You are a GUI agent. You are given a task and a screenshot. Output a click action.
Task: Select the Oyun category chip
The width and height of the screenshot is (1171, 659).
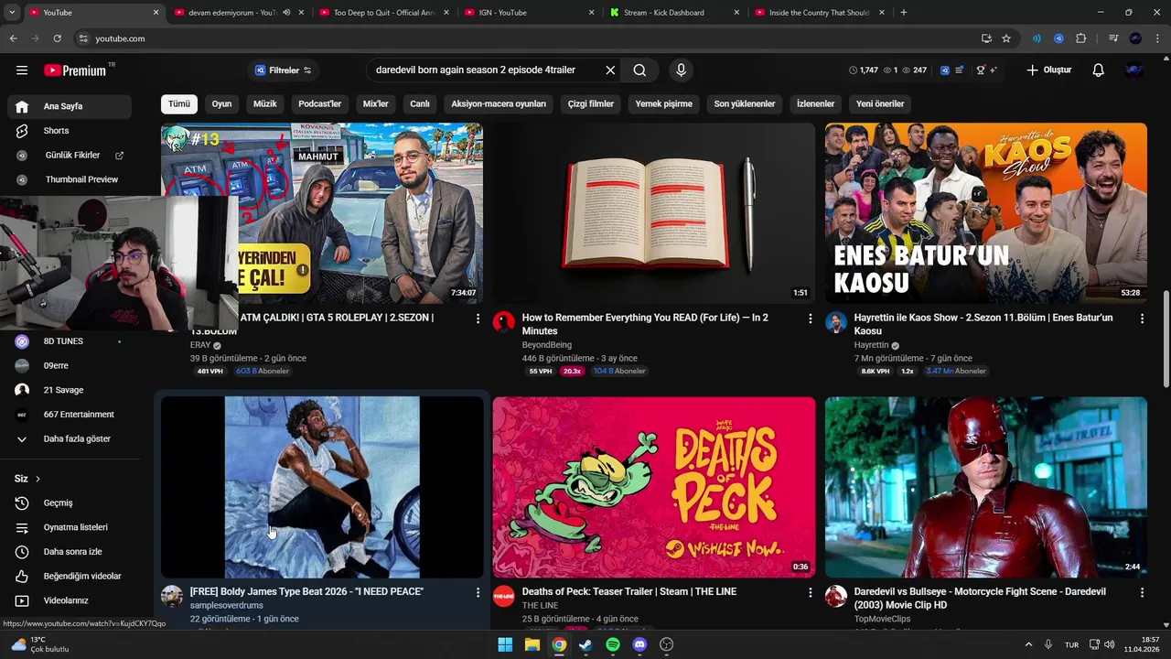(222, 104)
